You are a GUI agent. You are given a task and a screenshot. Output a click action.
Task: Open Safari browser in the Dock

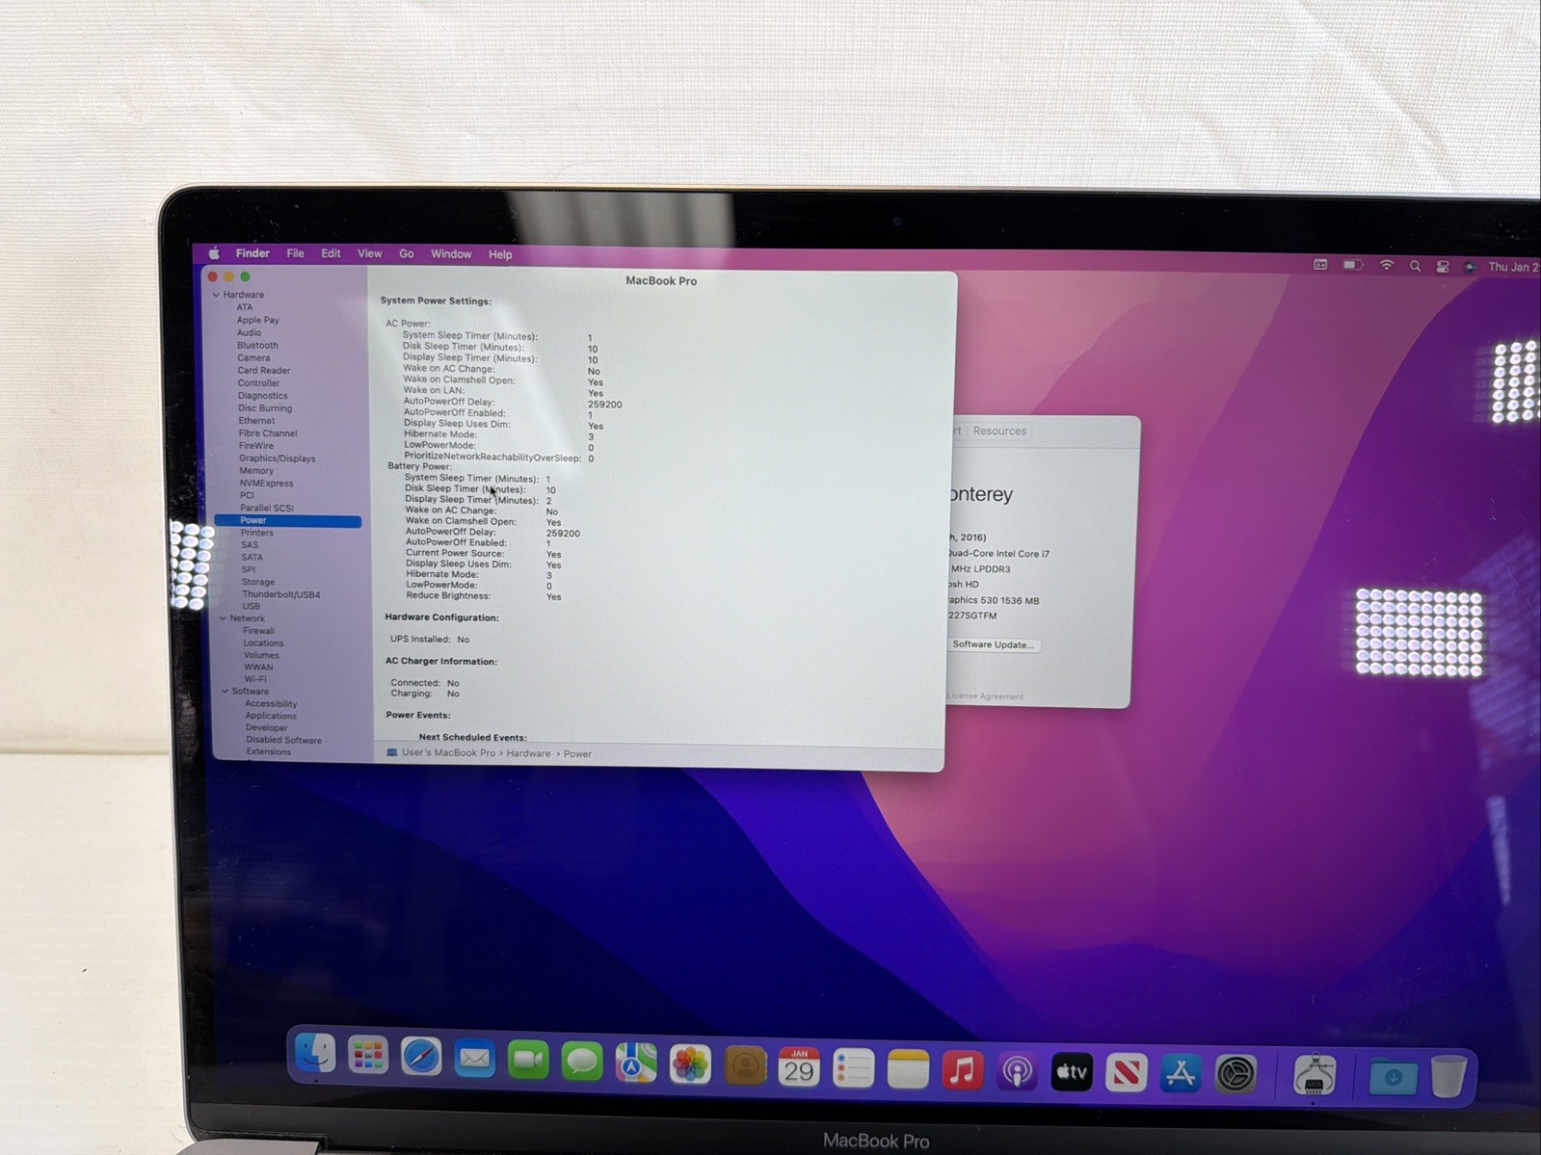421,1057
